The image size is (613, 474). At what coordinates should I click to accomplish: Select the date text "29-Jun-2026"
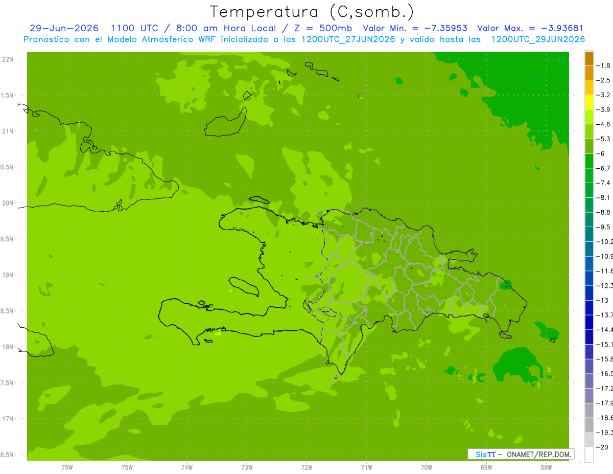[x=64, y=28]
